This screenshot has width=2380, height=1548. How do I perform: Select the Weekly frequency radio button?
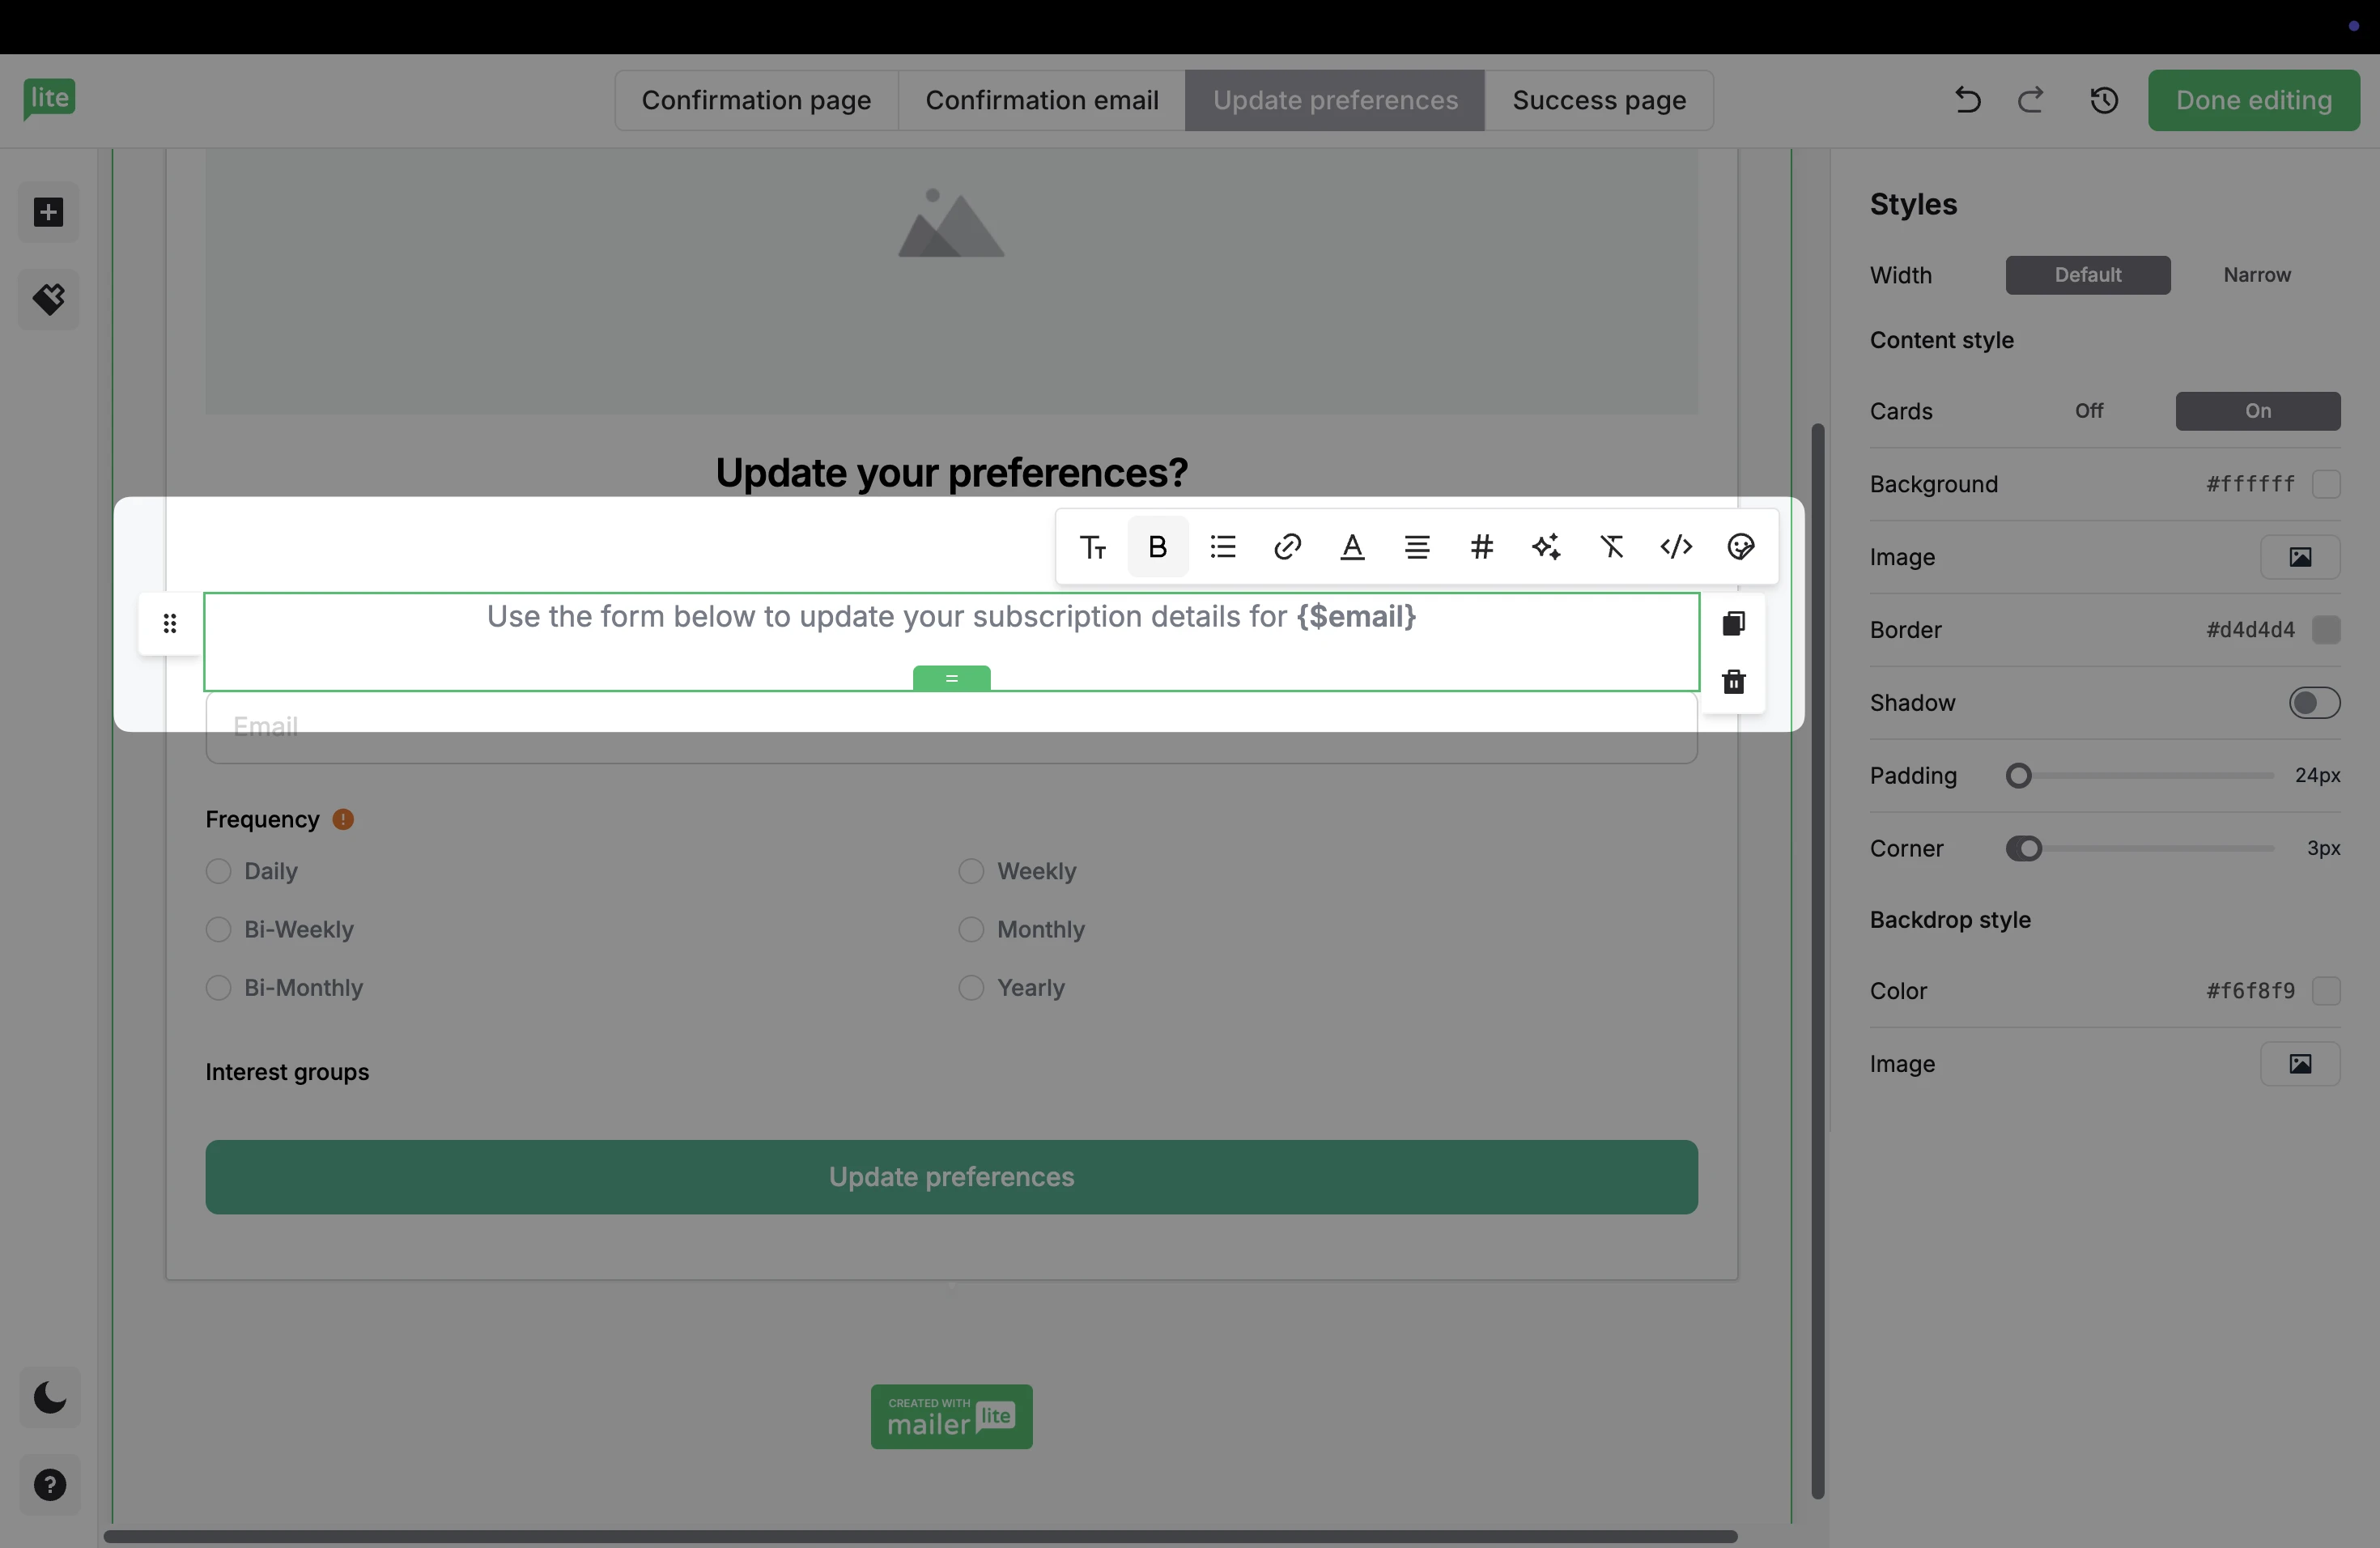[971, 871]
